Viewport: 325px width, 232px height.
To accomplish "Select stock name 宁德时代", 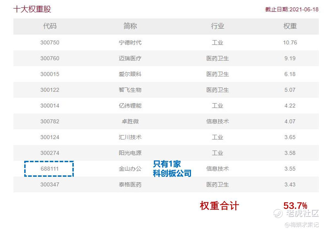I will pos(130,43).
